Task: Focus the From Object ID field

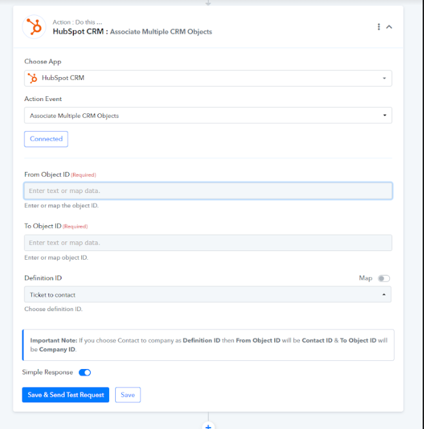Action: click(x=208, y=191)
